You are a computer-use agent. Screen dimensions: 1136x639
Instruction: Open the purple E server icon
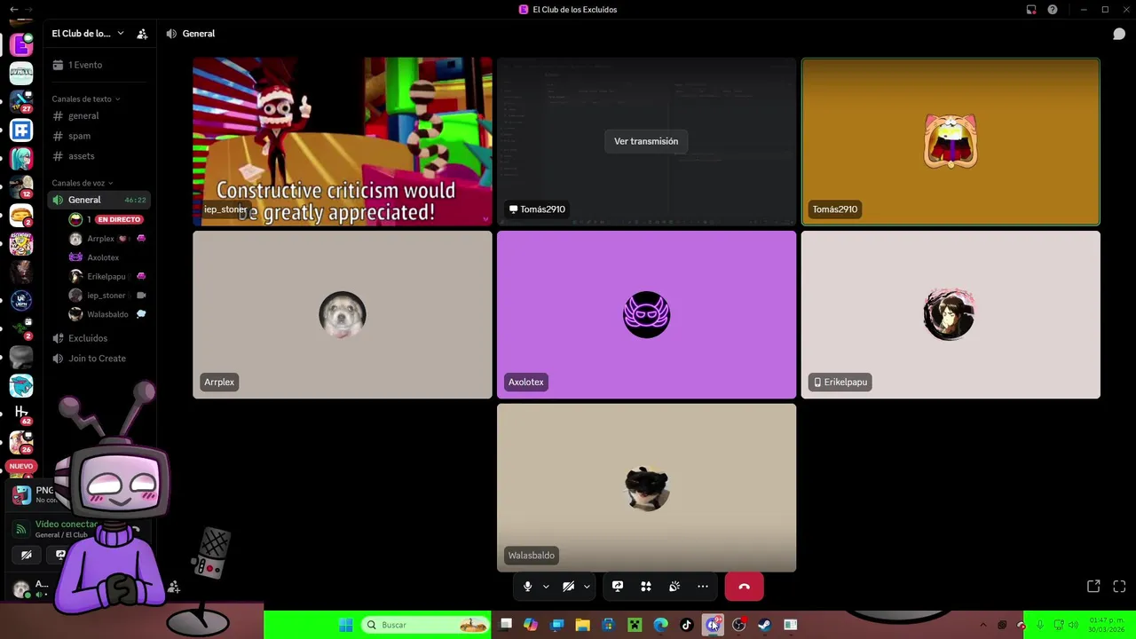tap(21, 44)
